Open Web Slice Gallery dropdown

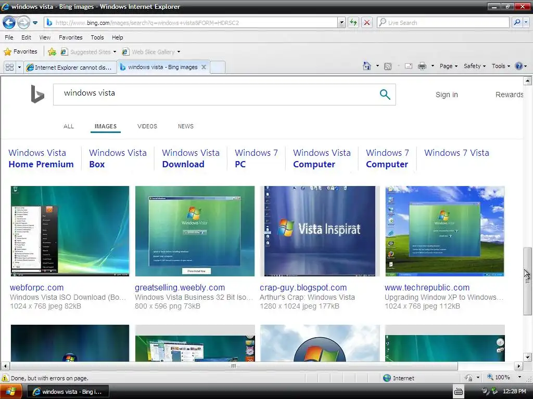pyautogui.click(x=151, y=51)
